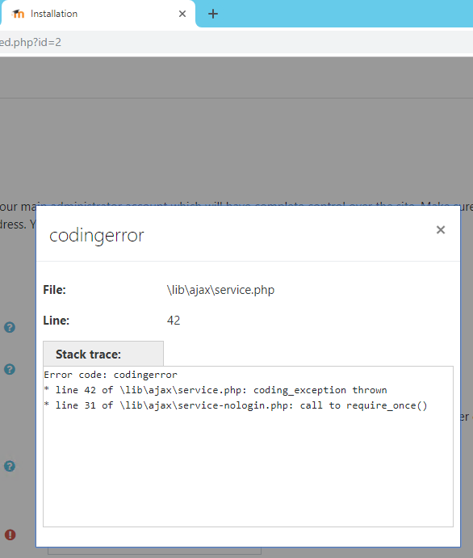Viewport: 473px width, 558px height.
Task: Click the codingerror dialog title
Action: pyautogui.click(x=97, y=235)
